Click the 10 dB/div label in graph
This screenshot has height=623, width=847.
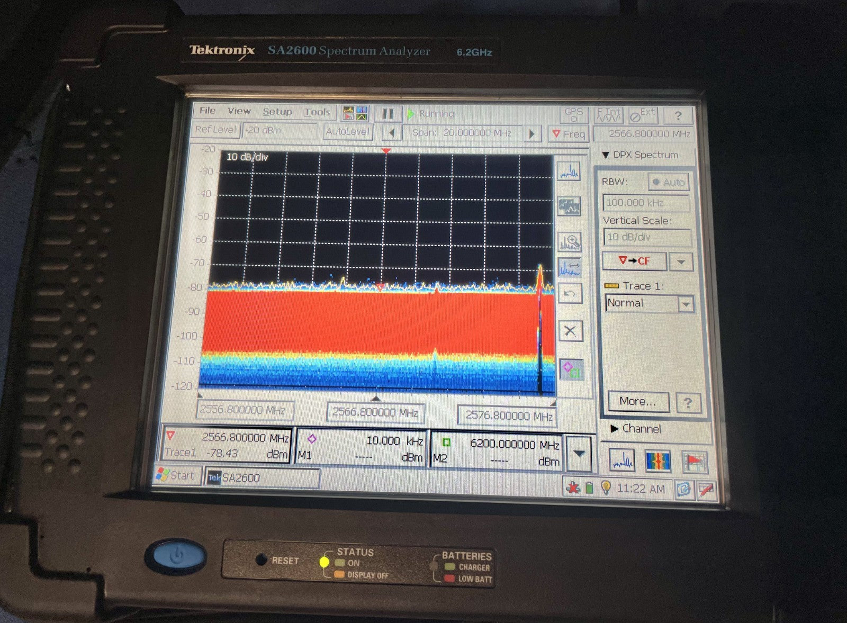click(x=247, y=157)
